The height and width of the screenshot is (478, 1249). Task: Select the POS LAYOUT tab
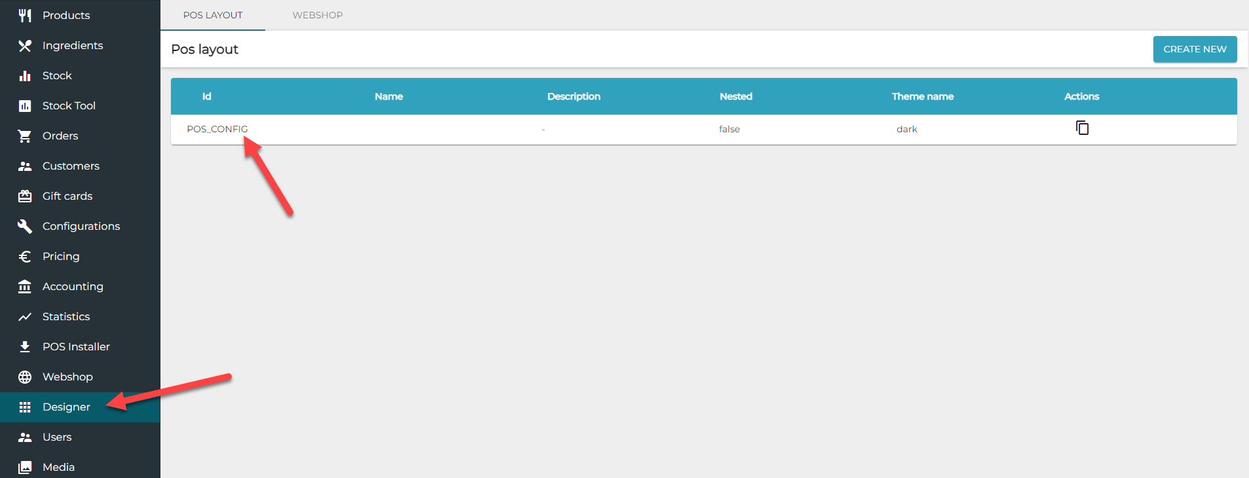click(x=213, y=15)
